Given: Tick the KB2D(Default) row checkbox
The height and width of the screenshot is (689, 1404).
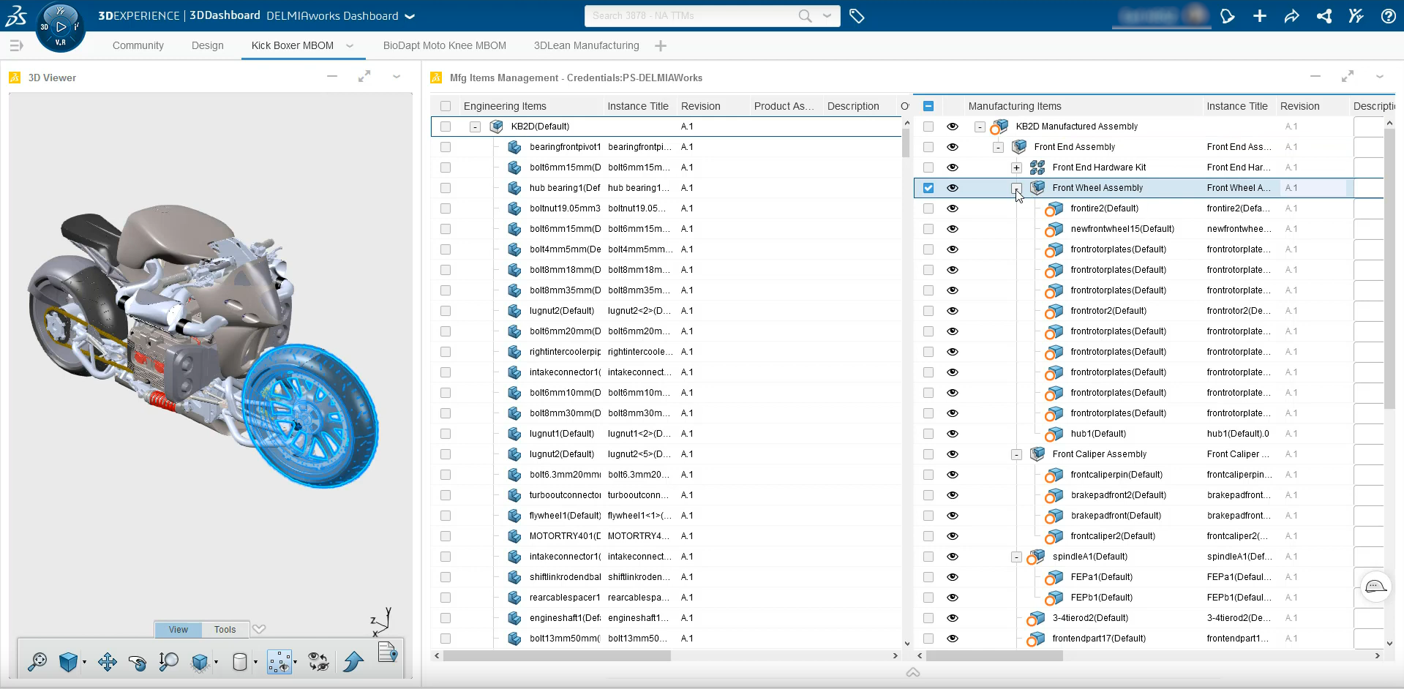Looking at the screenshot, I should tap(446, 127).
